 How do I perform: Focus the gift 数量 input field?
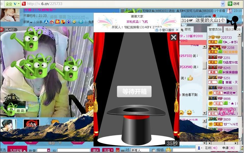42,150
